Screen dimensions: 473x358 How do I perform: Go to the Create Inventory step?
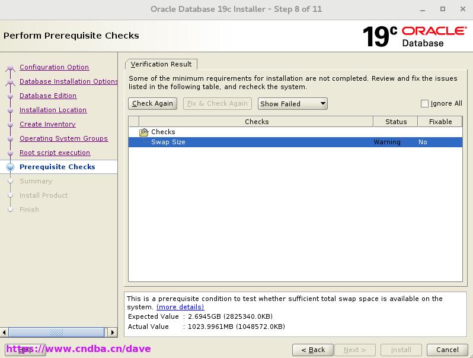47,124
